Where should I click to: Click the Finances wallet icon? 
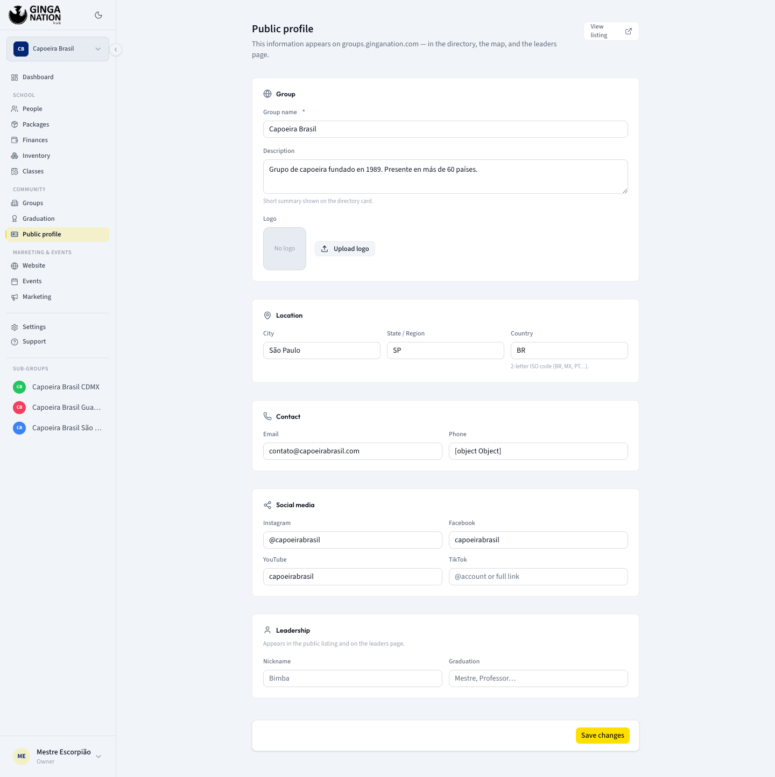[15, 140]
